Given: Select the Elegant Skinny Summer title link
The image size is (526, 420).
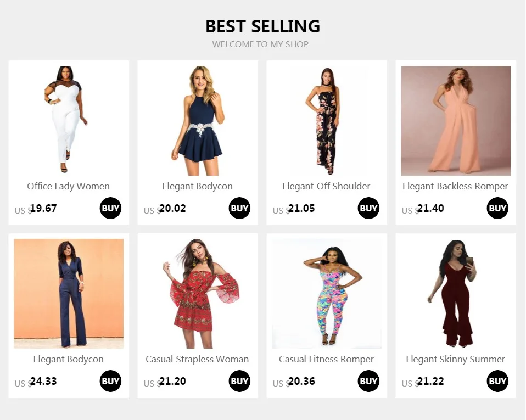Looking at the screenshot, I should (x=456, y=359).
